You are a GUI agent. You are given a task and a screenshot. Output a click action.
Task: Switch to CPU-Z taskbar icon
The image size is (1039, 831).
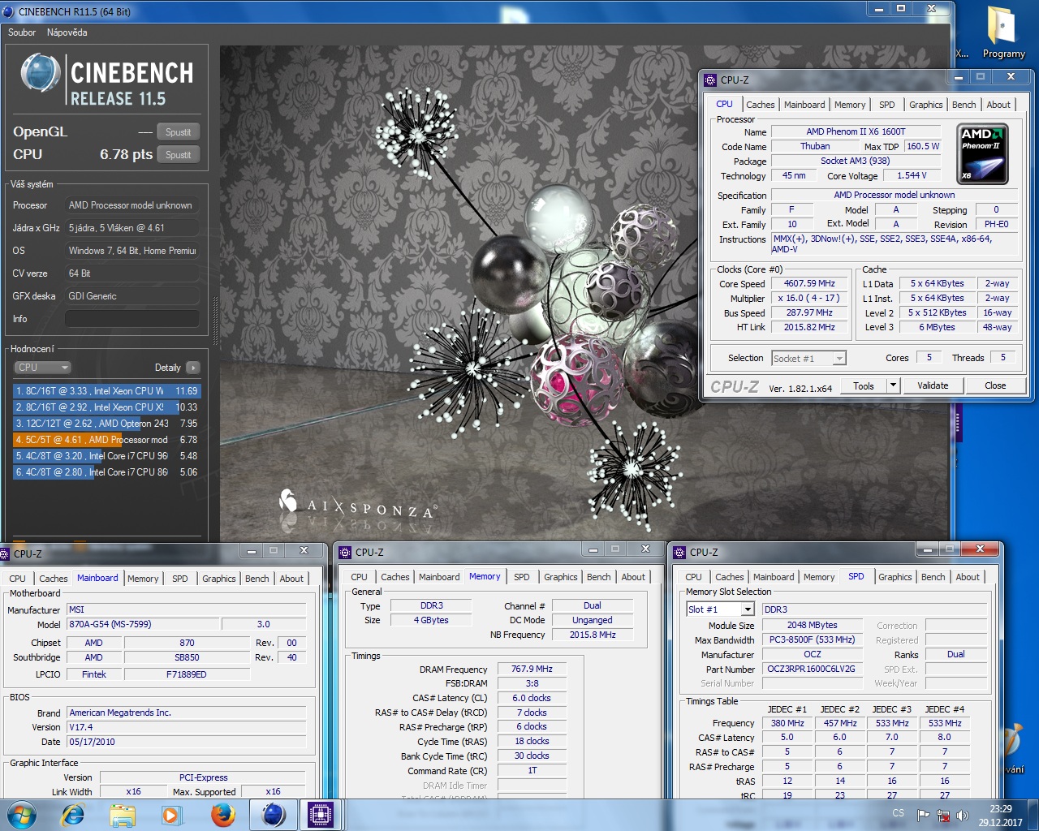click(x=321, y=815)
